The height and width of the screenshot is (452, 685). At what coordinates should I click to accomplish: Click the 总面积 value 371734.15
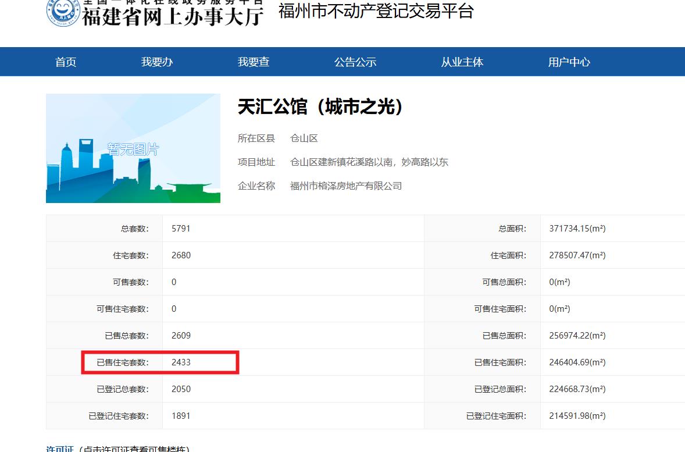(577, 229)
